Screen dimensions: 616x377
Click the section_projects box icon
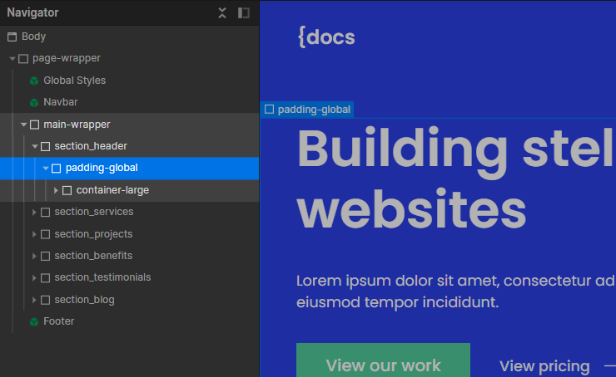pyautogui.click(x=46, y=234)
